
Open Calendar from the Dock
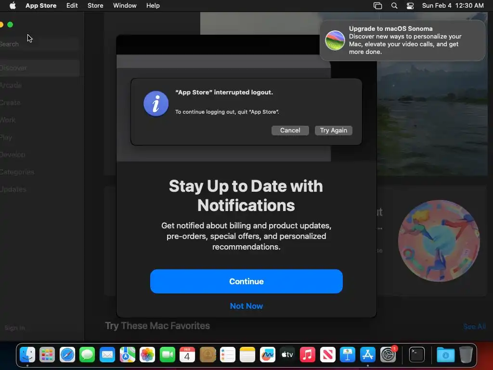coord(187,355)
